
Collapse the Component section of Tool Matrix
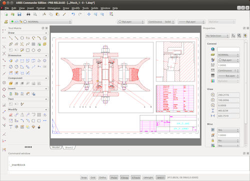click(x=46, y=78)
